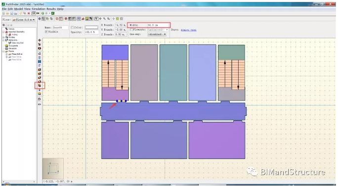This screenshot has height=187, width=338.
Task: Select the arrow selection tool in view toolbar
Action: (x=96, y=19)
